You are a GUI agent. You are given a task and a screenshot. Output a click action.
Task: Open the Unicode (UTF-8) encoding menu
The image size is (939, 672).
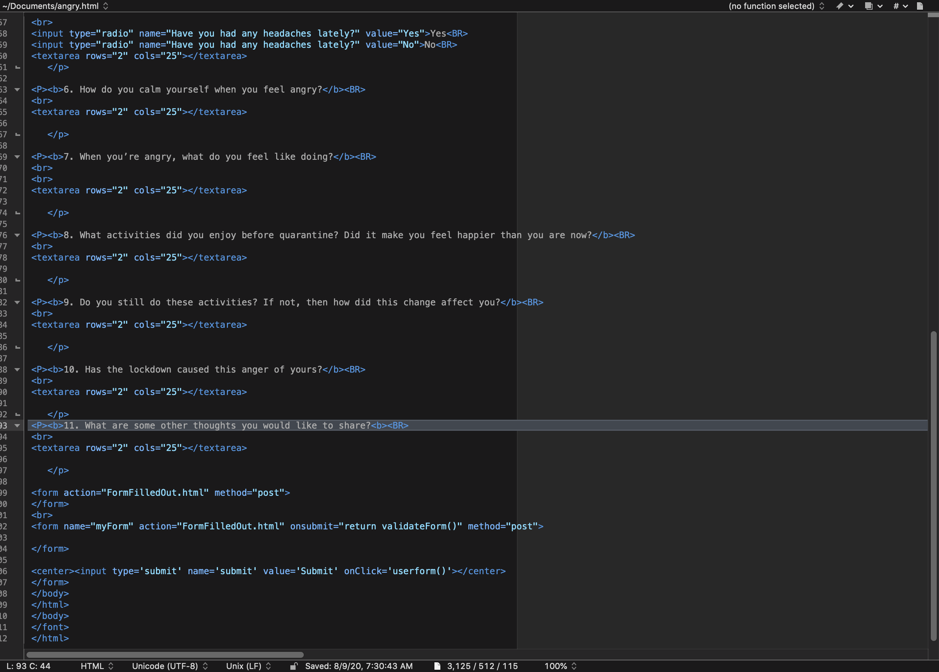click(x=169, y=666)
